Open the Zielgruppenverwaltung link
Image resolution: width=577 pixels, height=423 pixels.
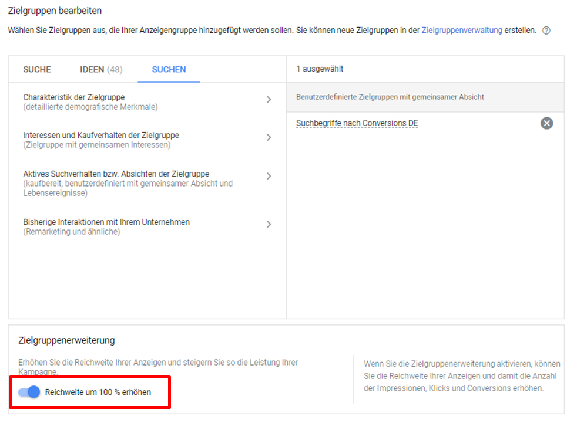point(462,31)
